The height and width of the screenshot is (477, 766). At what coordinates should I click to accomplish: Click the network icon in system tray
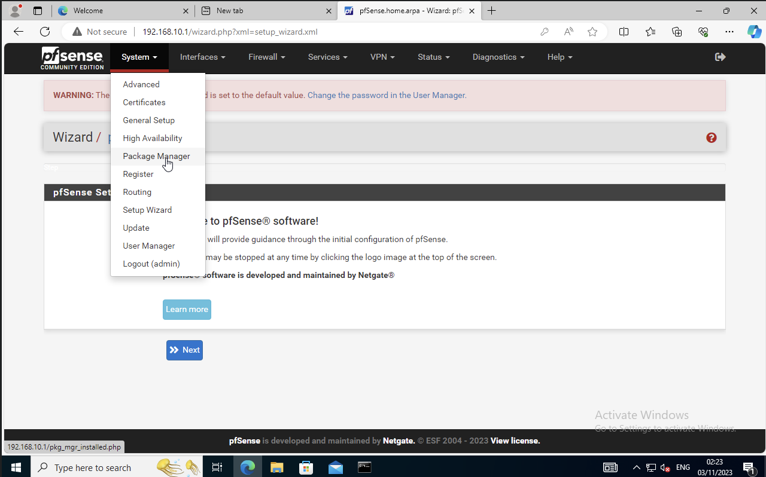pyautogui.click(x=651, y=467)
